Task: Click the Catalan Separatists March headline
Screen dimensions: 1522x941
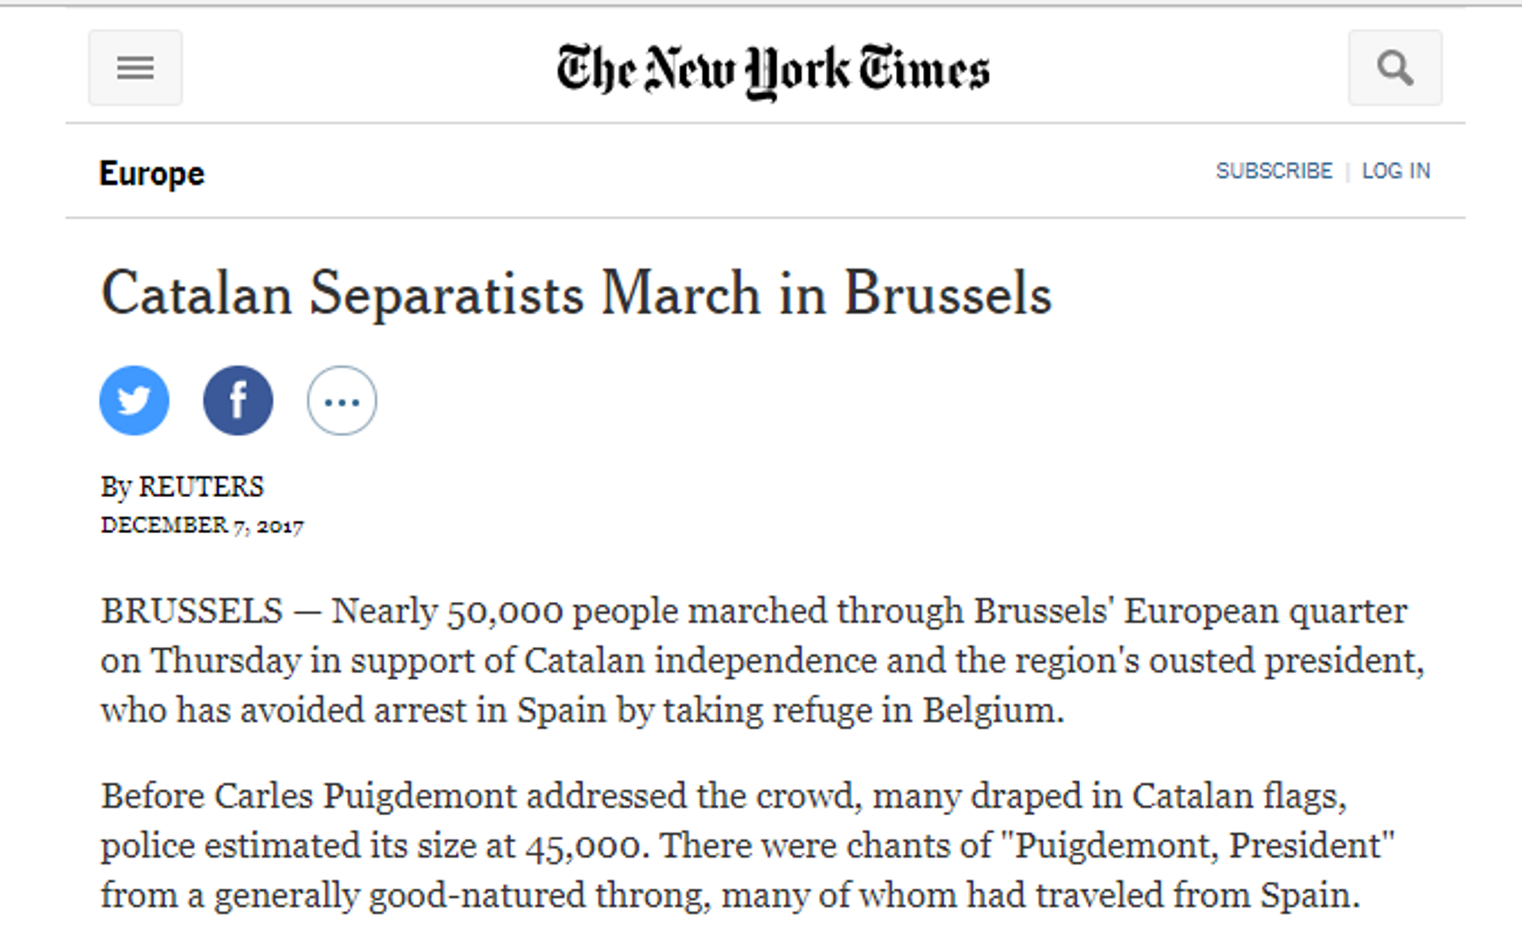Action: coord(575,294)
